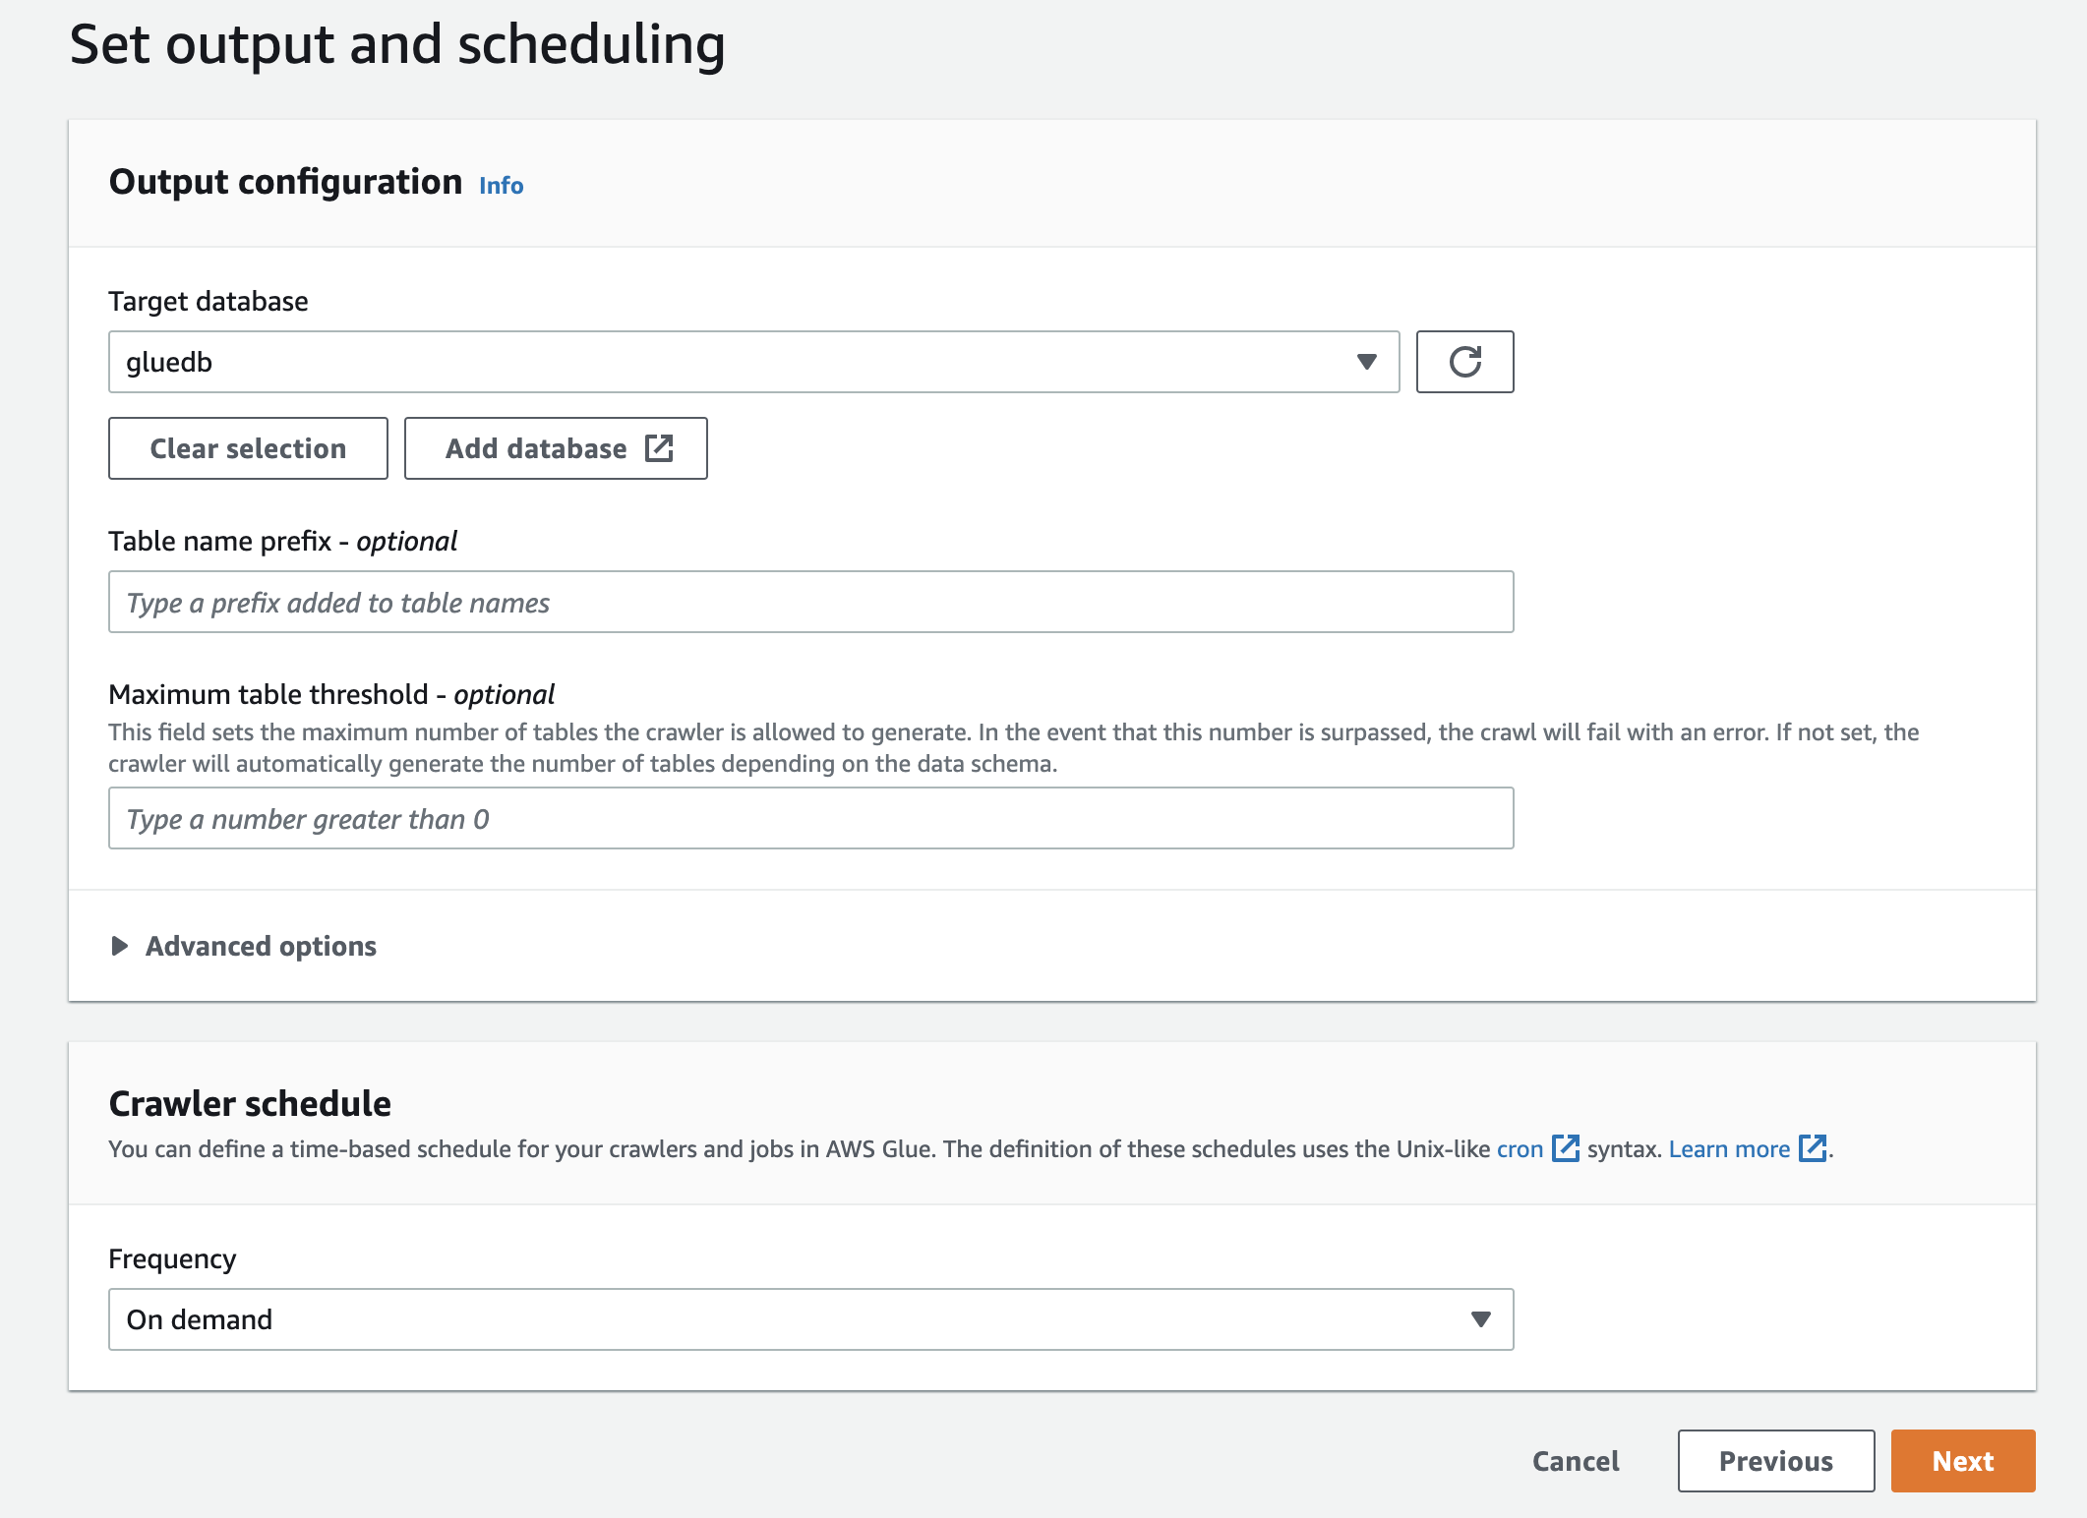Click Cancel to abort crawler setup

click(1576, 1461)
